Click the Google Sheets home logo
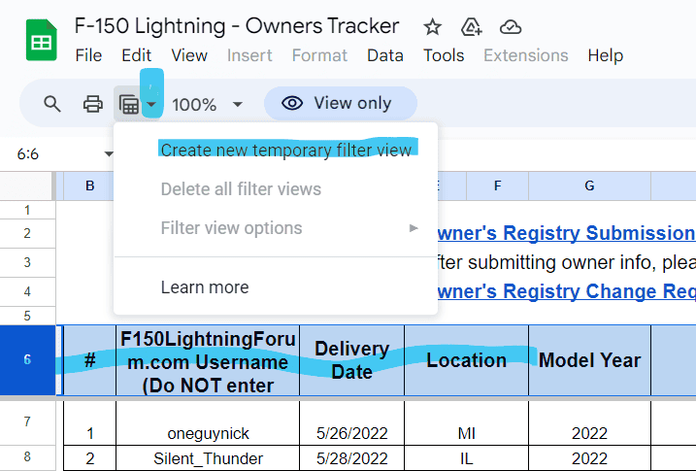This screenshot has height=471, width=696. [x=41, y=41]
